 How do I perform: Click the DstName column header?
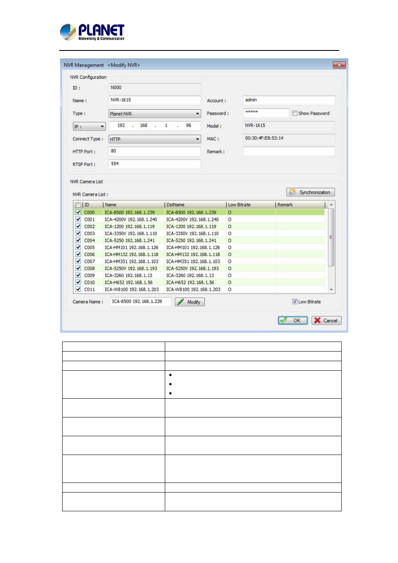(x=195, y=205)
